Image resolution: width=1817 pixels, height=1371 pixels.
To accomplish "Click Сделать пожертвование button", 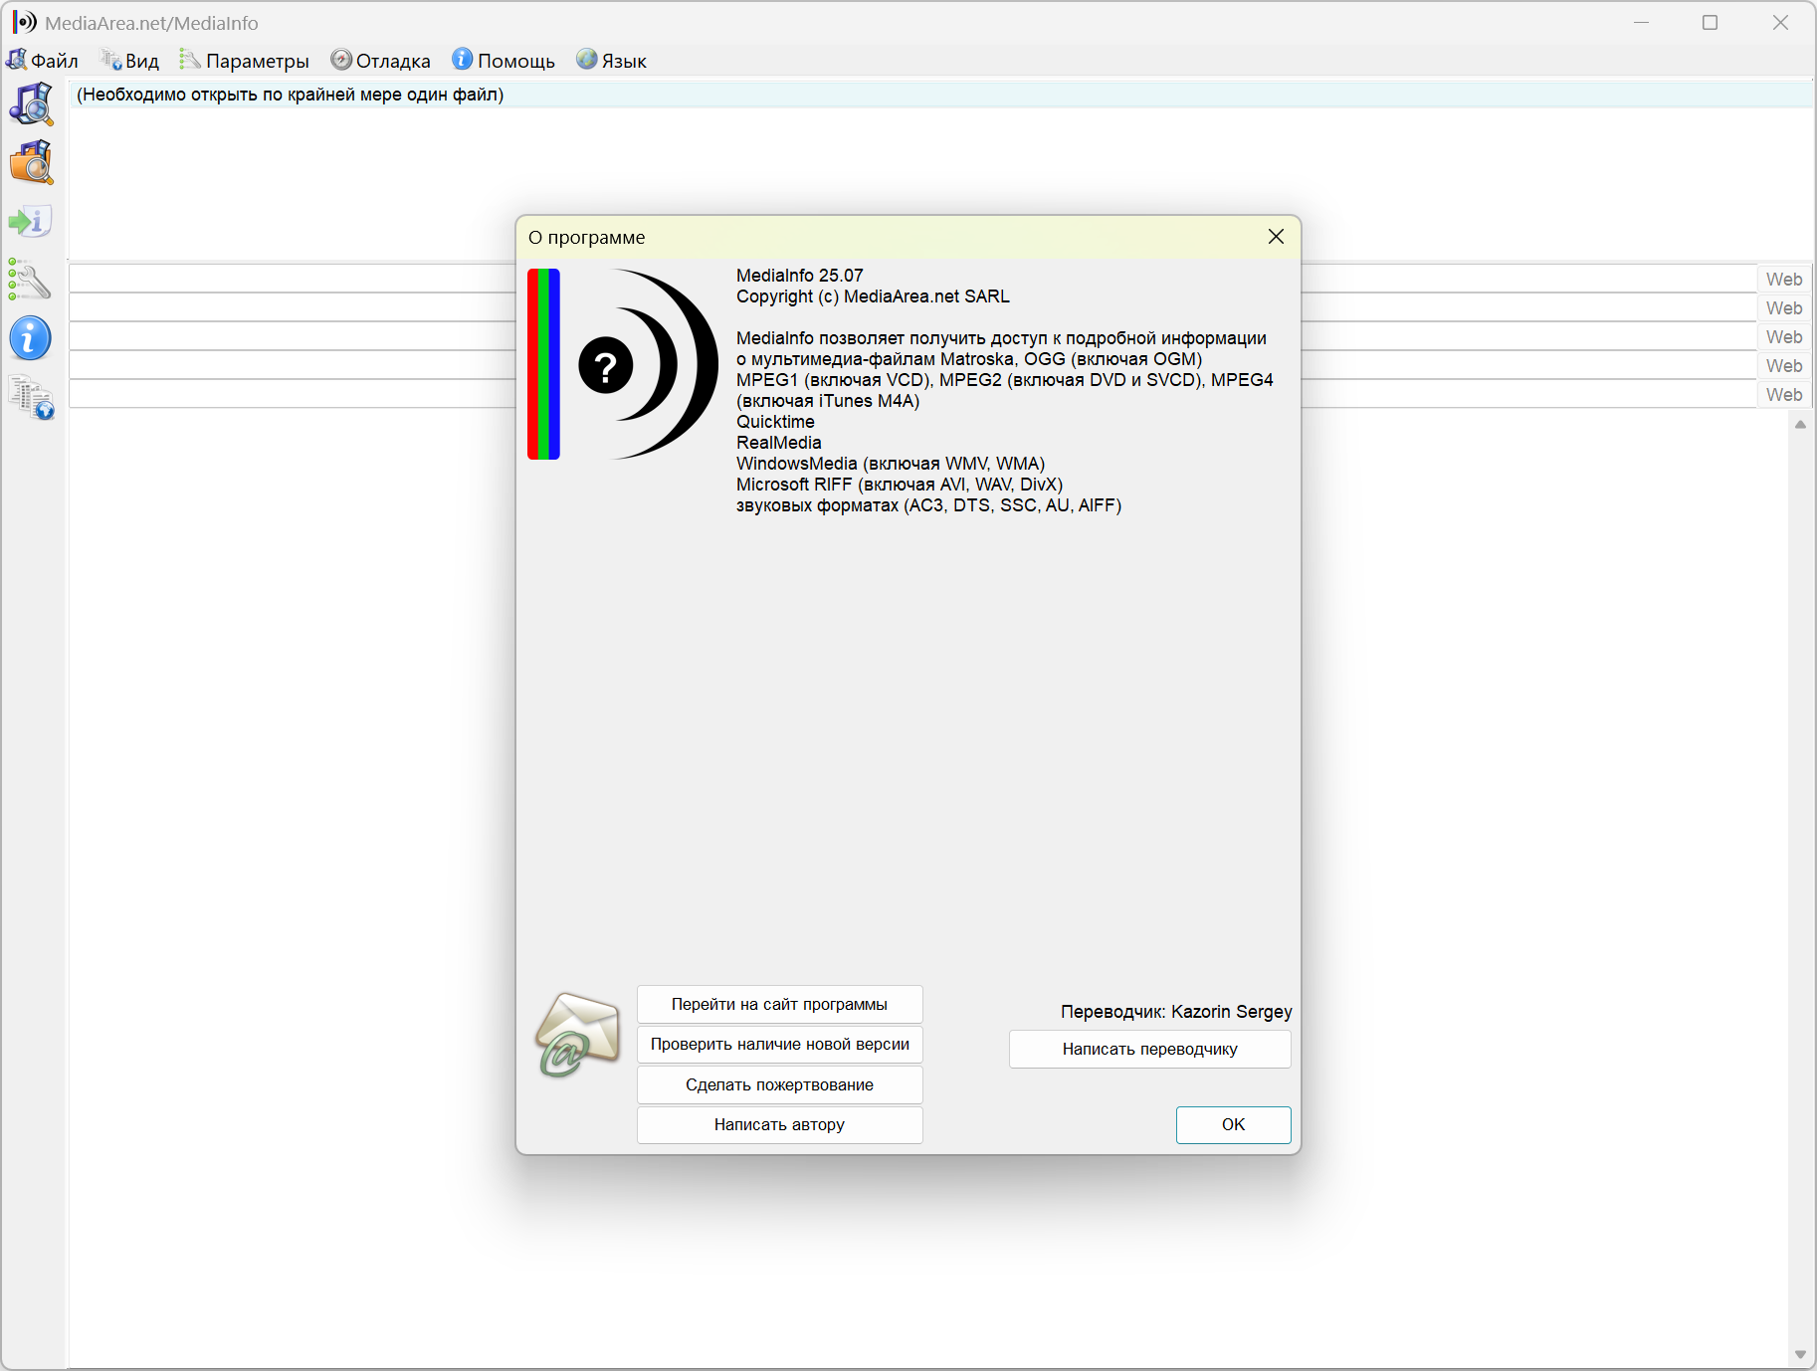I will point(779,1084).
